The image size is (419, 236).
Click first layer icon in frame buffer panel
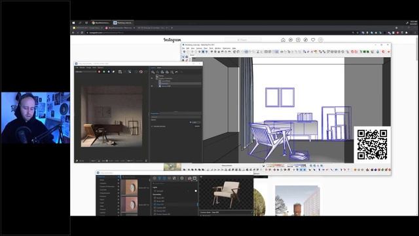coord(153,72)
